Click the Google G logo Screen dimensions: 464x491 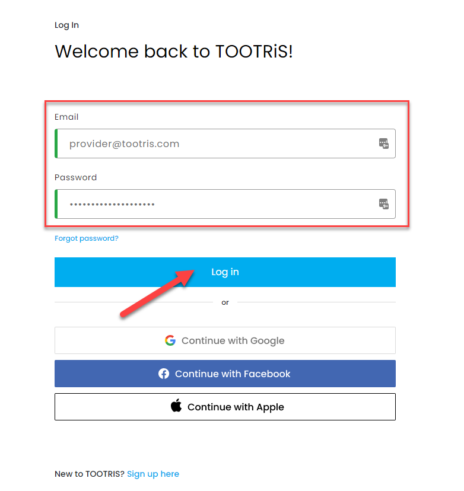[x=170, y=340]
